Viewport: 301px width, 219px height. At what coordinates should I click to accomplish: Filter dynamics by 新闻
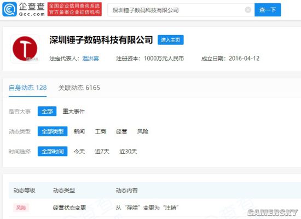click(x=79, y=131)
